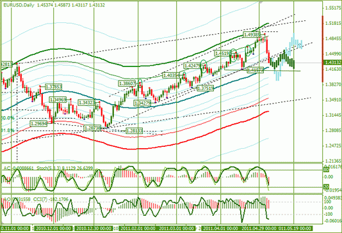
Task: Click the AO CCI(7) indicator label
Action: (x=36, y=199)
